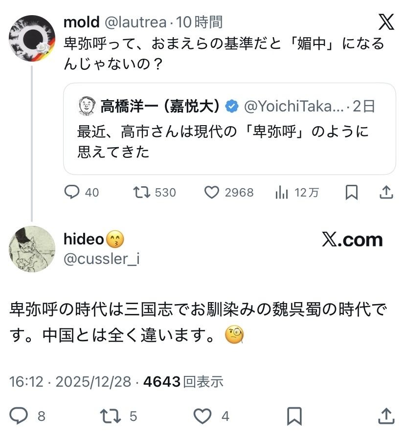Open the 16:12 · 2025/12/28 timestamp
Viewport: 405px width, 439px height.
[70, 381]
